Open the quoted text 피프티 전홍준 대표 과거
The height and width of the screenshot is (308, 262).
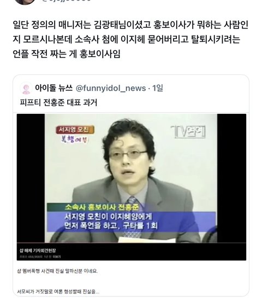(58, 102)
